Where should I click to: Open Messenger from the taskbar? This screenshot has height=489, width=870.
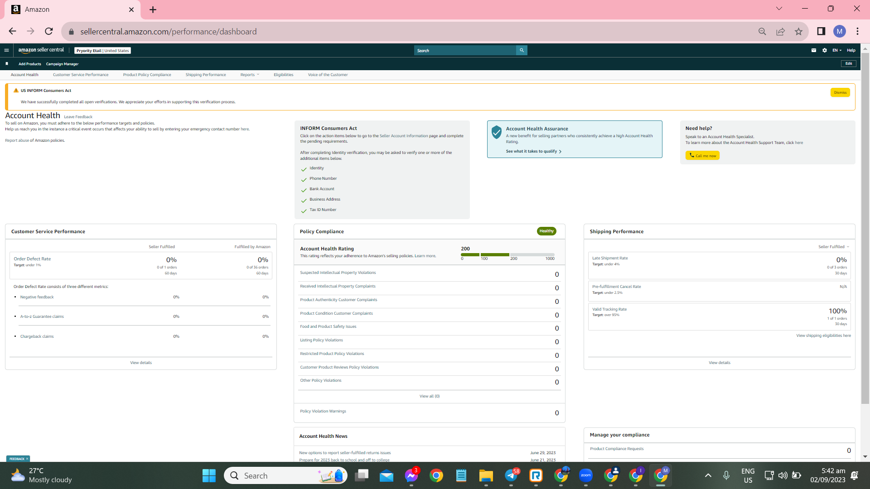(411, 475)
